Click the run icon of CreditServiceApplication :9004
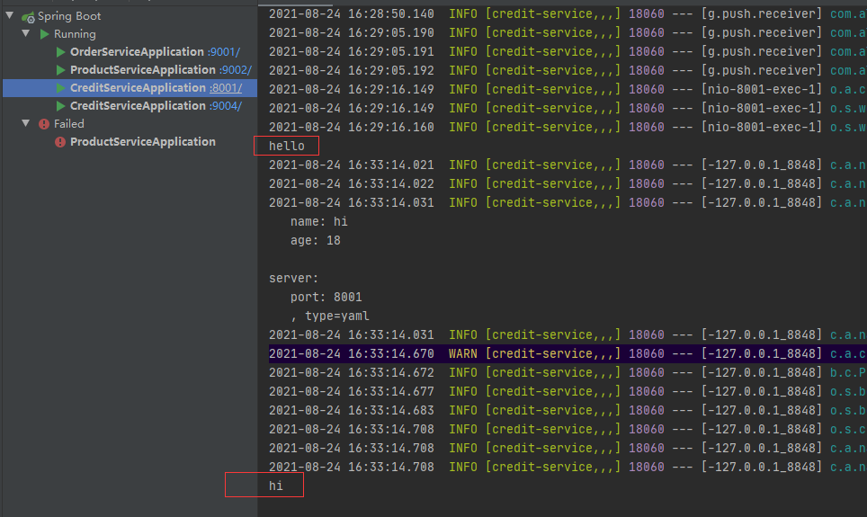 (61, 105)
